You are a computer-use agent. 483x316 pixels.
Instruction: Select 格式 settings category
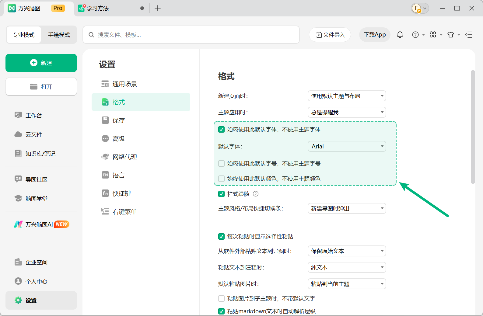(x=141, y=102)
